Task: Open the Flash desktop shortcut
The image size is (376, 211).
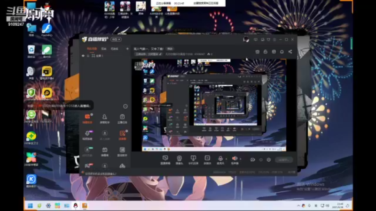Action: [x=47, y=30]
